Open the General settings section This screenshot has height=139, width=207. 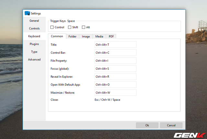pyautogui.click(x=34, y=21)
